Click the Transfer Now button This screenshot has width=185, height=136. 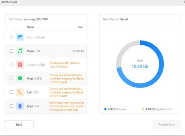pyautogui.click(x=167, y=124)
